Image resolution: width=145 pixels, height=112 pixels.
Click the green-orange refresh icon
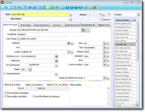94,7
